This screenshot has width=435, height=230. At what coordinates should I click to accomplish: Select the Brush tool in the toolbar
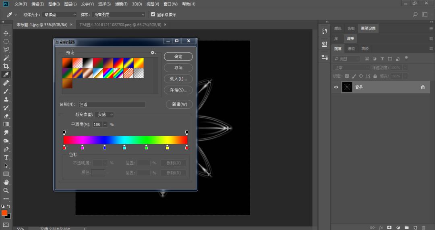click(x=6, y=91)
